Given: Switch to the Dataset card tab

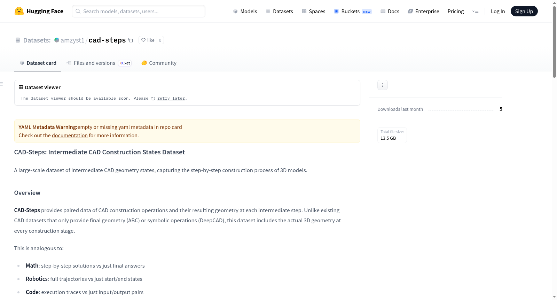Looking at the screenshot, I should click(38, 63).
